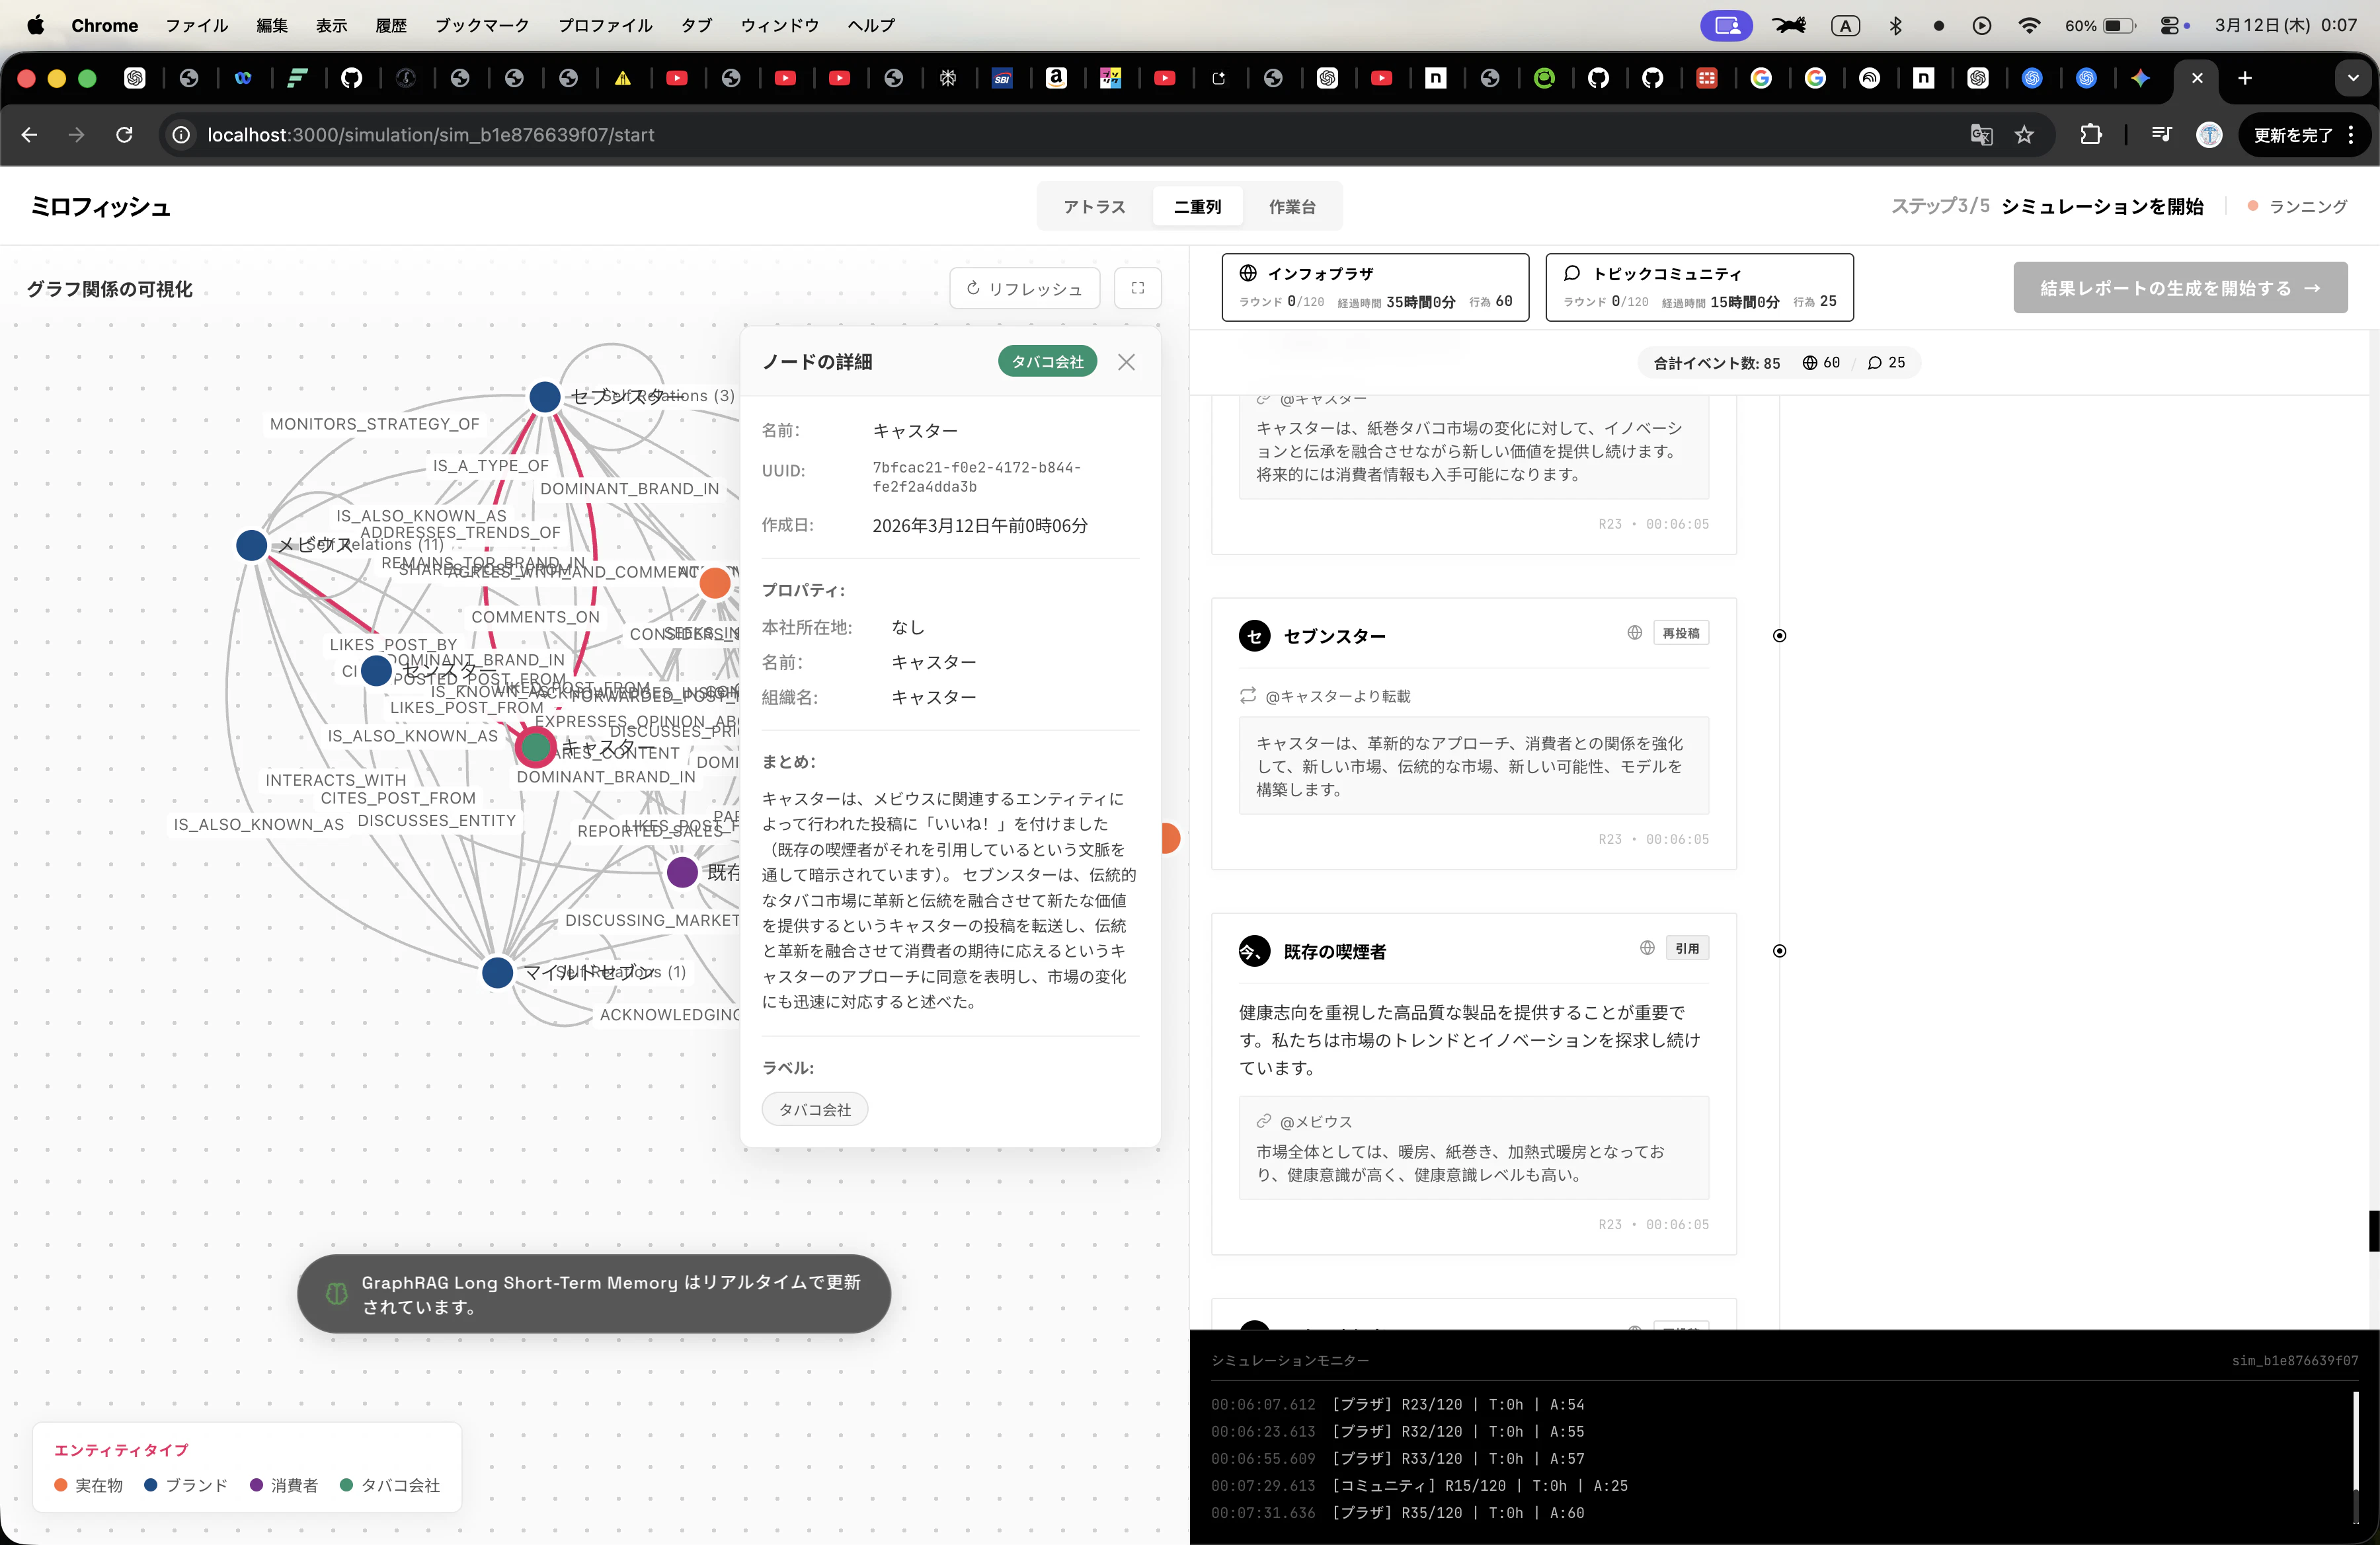Click the Wi-Fi icon in menu bar
The height and width of the screenshot is (1545, 2380).
(2028, 25)
